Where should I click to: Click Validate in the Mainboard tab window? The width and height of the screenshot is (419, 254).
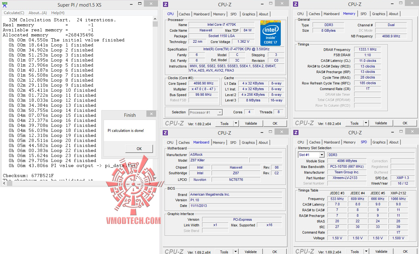click(x=251, y=252)
